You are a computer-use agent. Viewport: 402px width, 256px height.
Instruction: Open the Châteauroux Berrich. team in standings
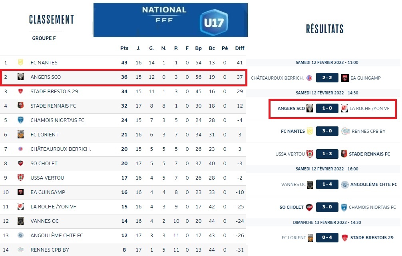pos(60,149)
